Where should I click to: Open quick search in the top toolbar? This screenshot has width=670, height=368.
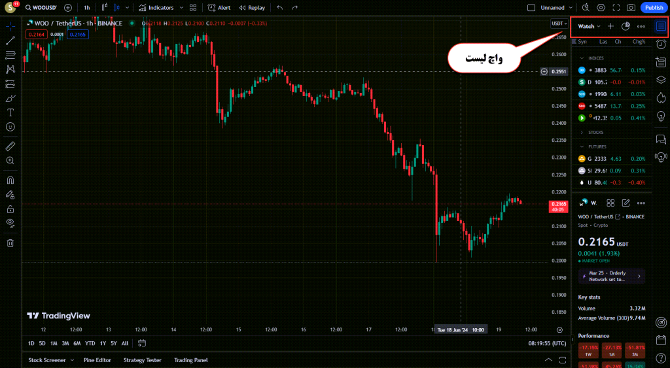pos(586,8)
